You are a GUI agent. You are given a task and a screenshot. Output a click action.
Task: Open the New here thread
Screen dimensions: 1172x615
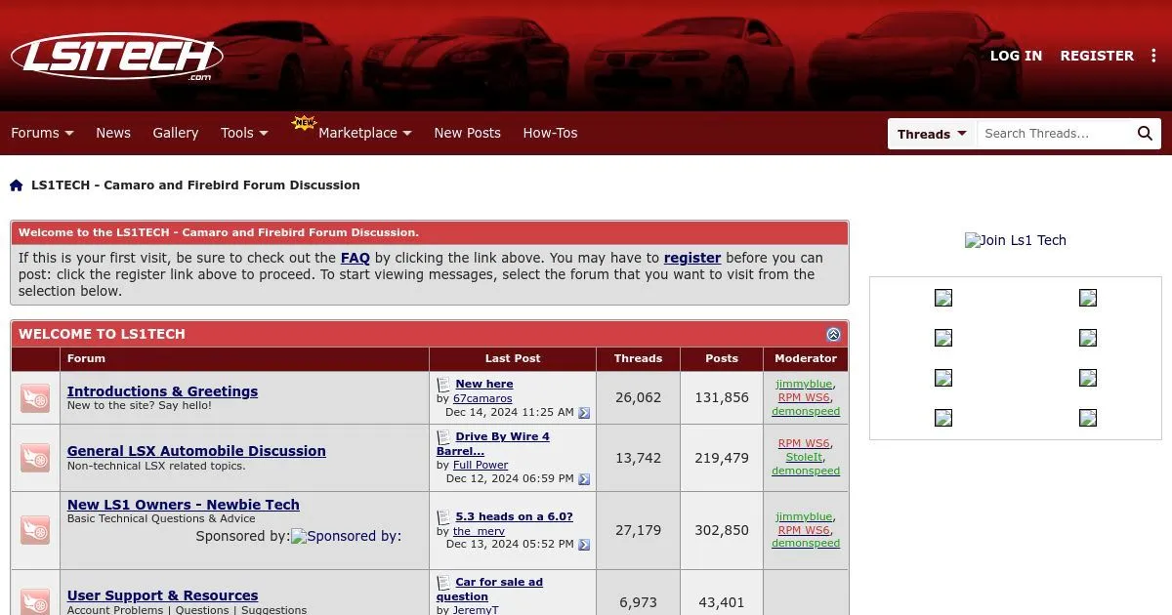(x=484, y=384)
